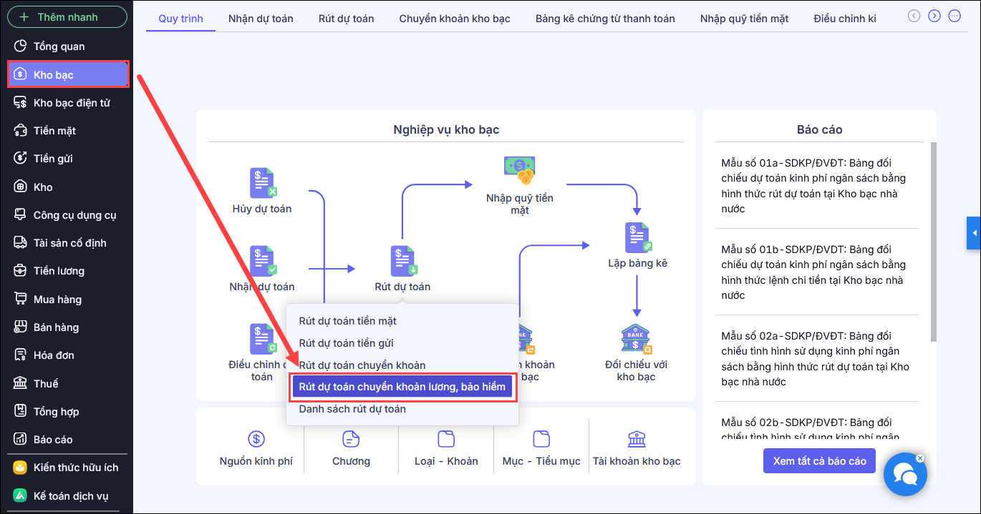Image resolution: width=981 pixels, height=514 pixels.
Task: Open the chat support bubble
Action: coord(905,475)
